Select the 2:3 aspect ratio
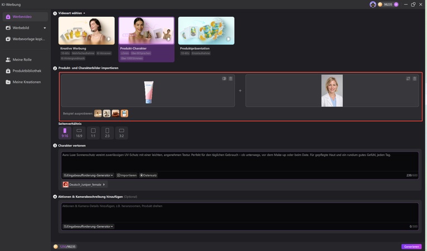Screen dimensions: 427x251 [x=107, y=133]
